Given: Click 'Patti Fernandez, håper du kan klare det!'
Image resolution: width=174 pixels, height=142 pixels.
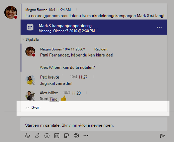Looking at the screenshot, I should (x=76, y=55).
